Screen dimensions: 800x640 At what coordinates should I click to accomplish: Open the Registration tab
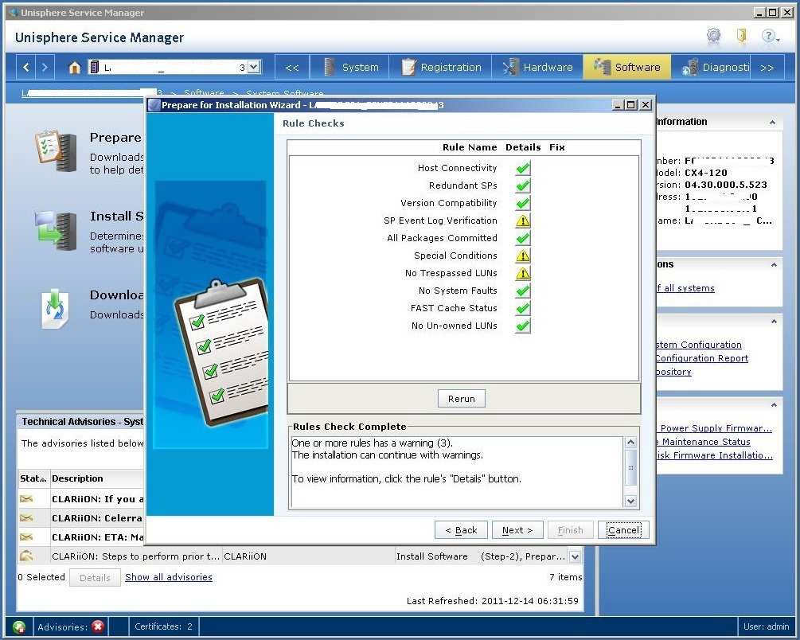pos(441,68)
